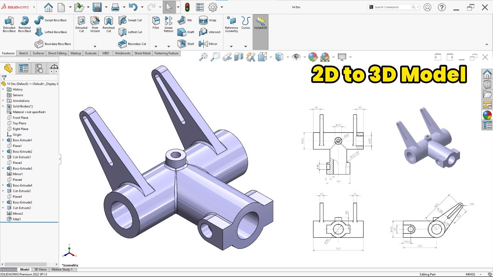Choose Swept Boss/Base feature

click(x=50, y=20)
